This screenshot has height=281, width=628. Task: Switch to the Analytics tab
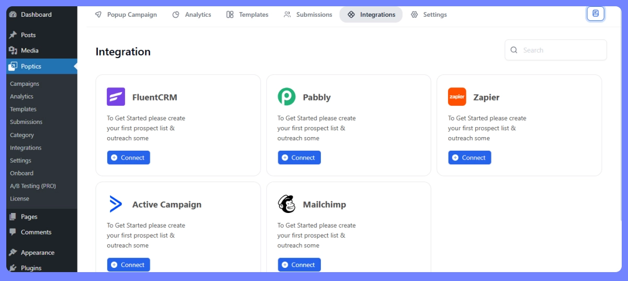pos(192,15)
